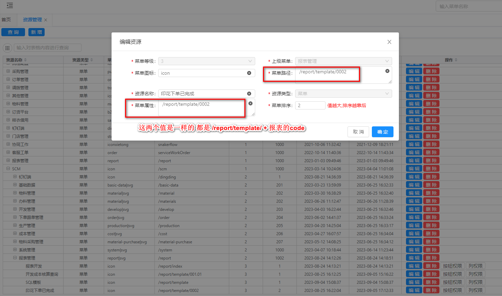Sort by 资源名称 column sort icon
This screenshot has height=296, width=502.
[x=25, y=60]
